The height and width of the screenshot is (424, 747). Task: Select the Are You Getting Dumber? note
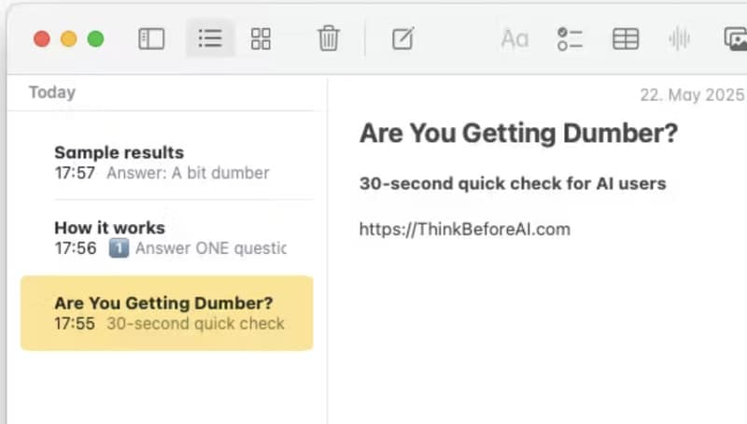click(x=167, y=313)
